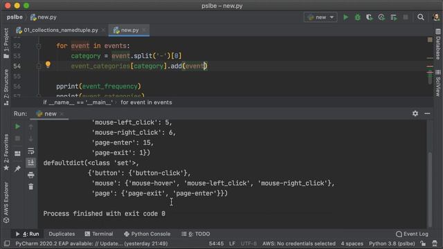Open the Event Log
The height and width of the screenshot is (249, 443).
coord(413,234)
